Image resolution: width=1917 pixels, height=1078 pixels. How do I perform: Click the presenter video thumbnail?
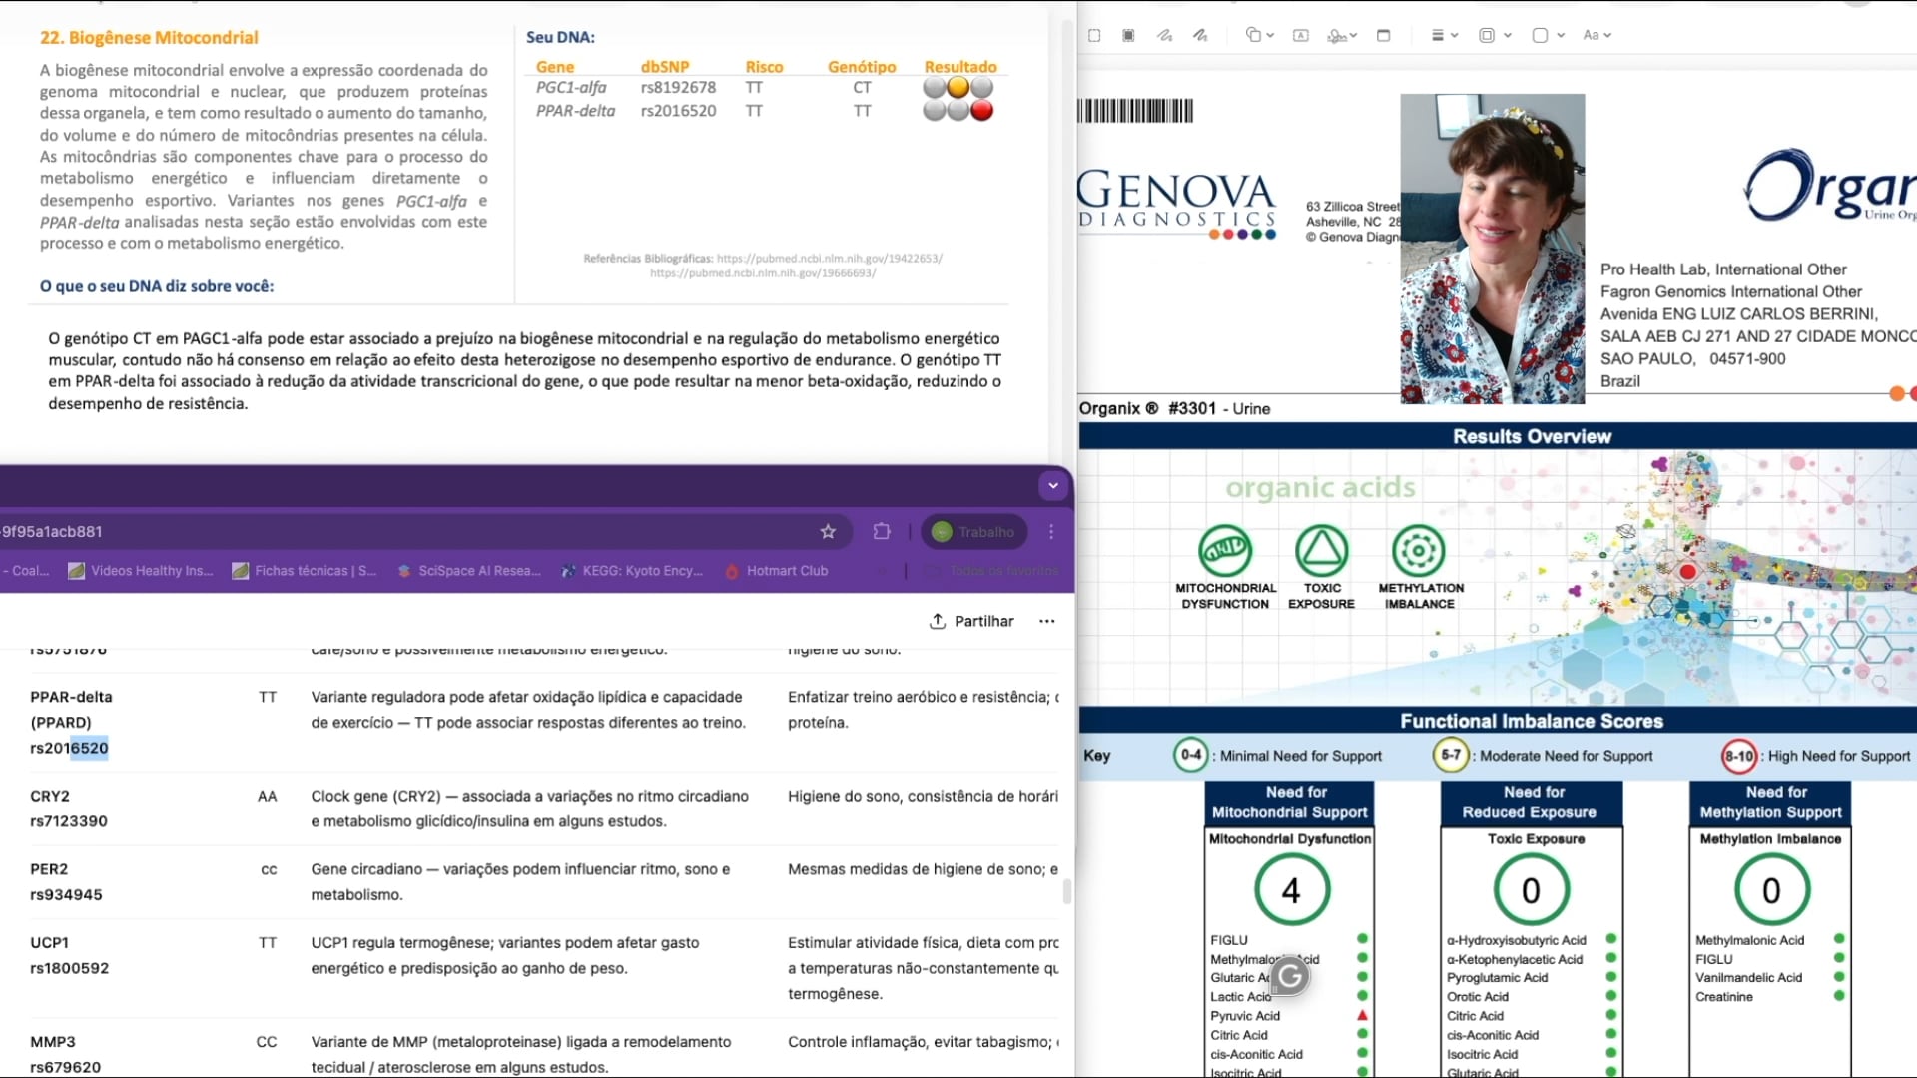1493,249
